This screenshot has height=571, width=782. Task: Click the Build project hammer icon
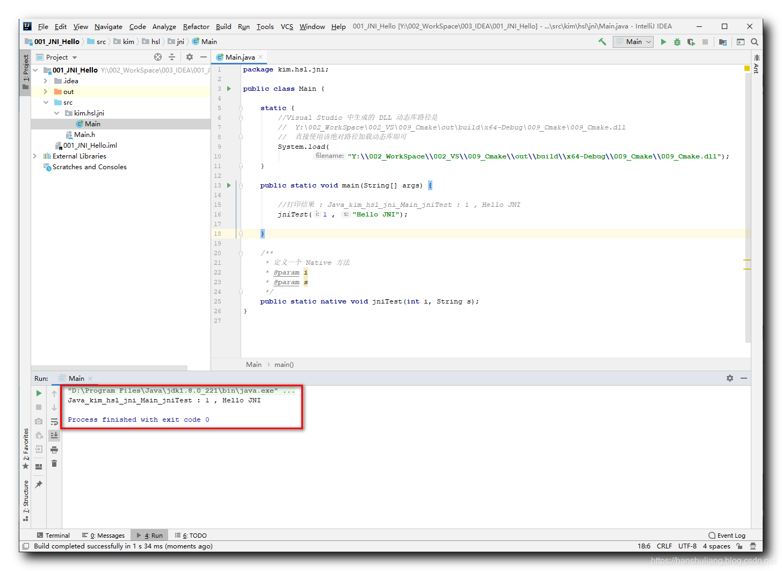602,41
